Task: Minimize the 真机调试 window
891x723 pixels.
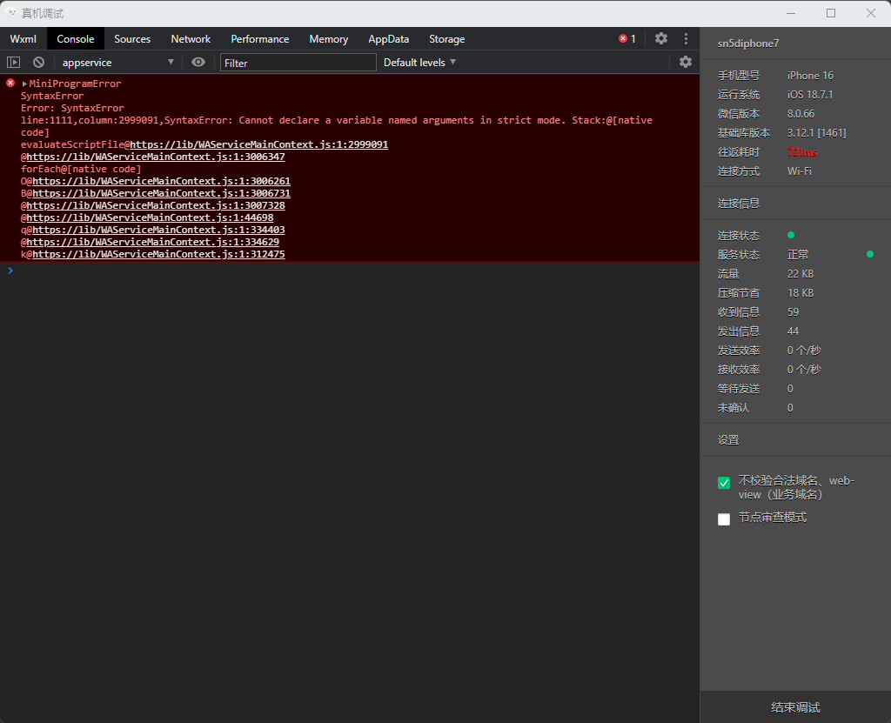Action: pyautogui.click(x=791, y=13)
